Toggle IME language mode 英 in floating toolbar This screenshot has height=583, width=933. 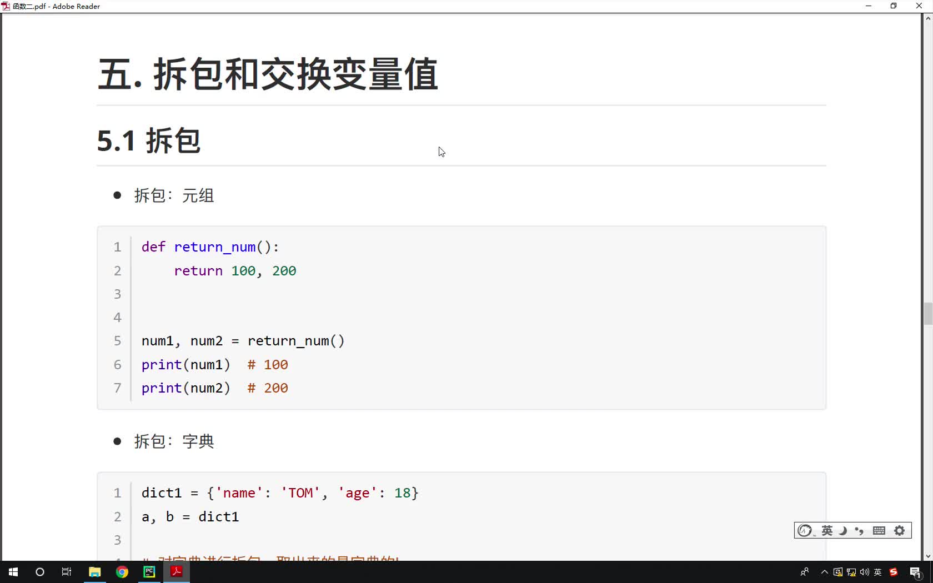tap(827, 531)
